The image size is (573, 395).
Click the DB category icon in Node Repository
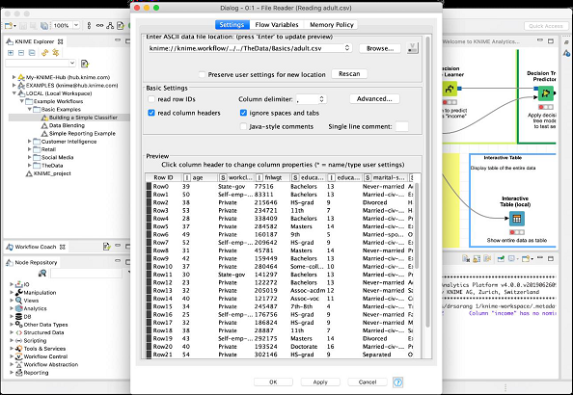[19, 317]
